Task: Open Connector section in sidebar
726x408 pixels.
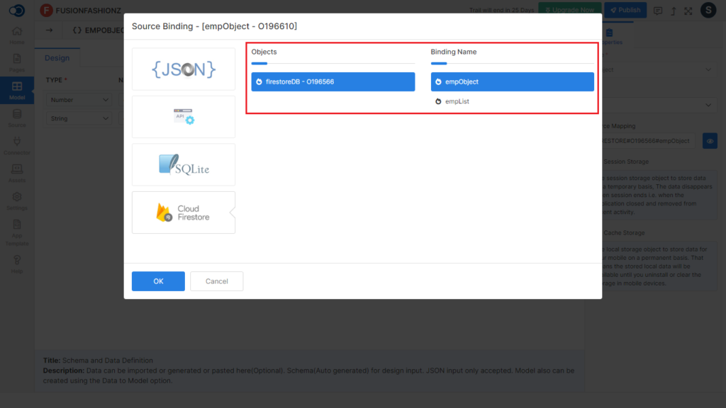Action: 17,146
